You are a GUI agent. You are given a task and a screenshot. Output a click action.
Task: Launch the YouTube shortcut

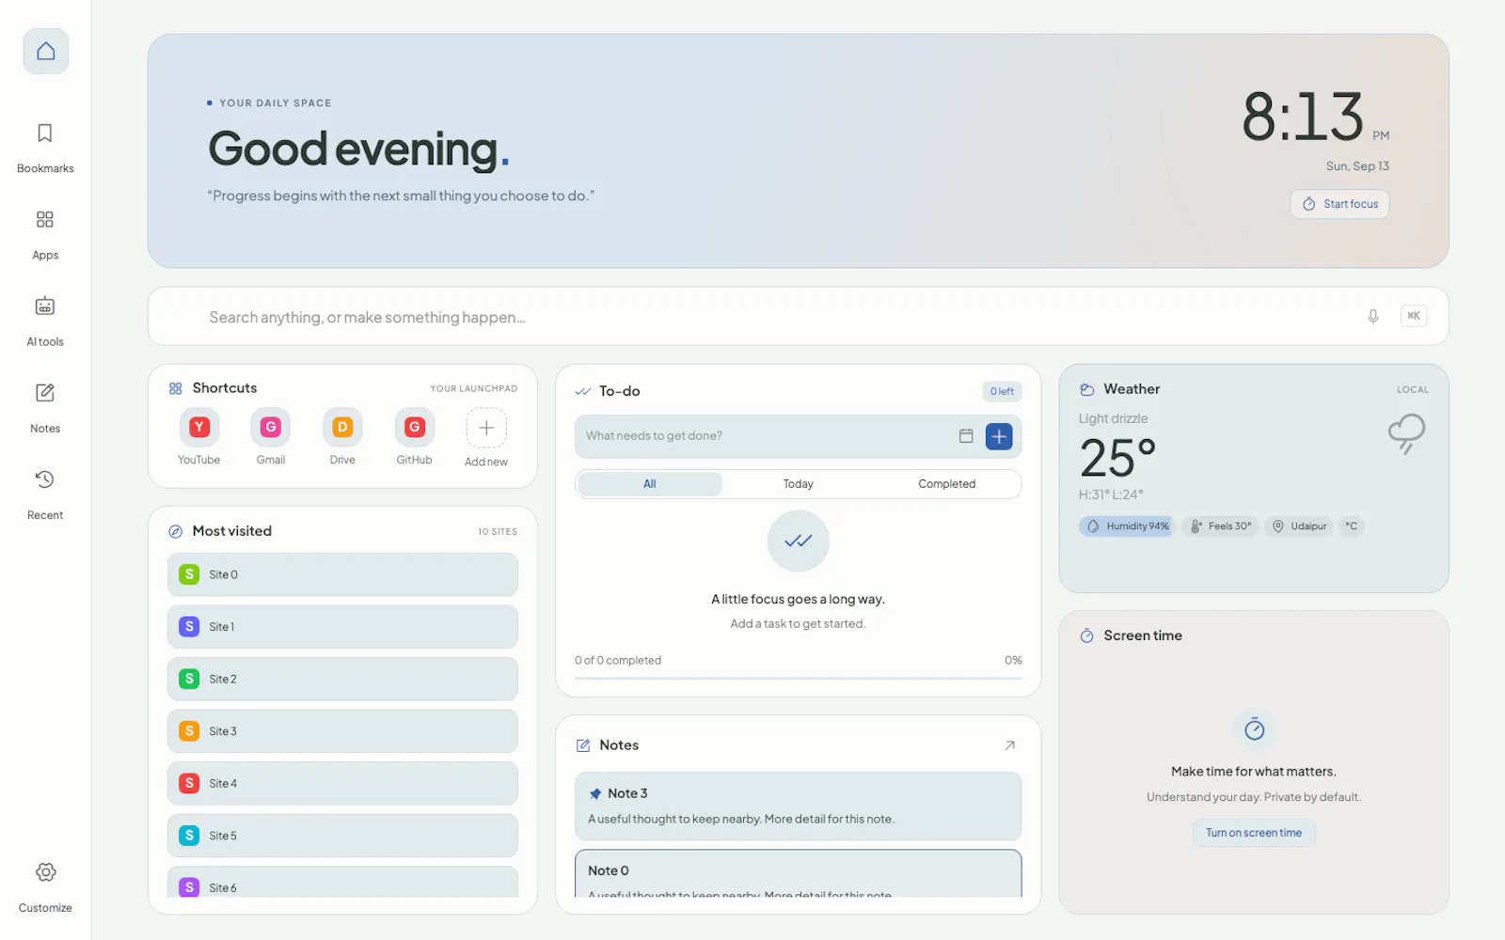click(198, 437)
